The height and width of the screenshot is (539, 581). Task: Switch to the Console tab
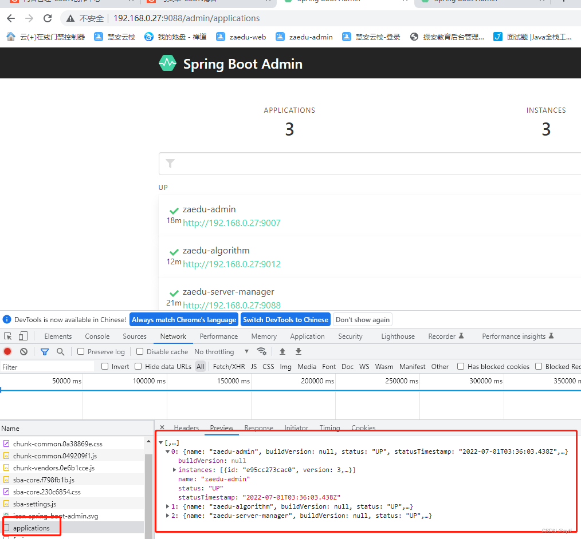[x=97, y=336]
